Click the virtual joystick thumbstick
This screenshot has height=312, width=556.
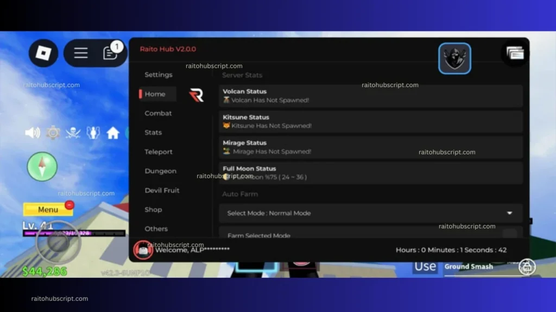(x=59, y=243)
